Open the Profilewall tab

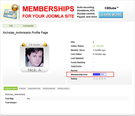64,88
